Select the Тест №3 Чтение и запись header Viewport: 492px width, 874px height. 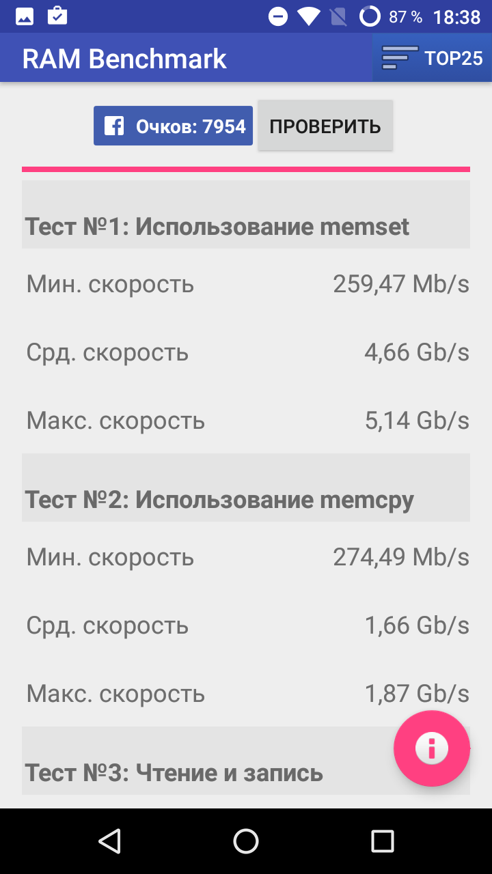[x=246, y=761]
